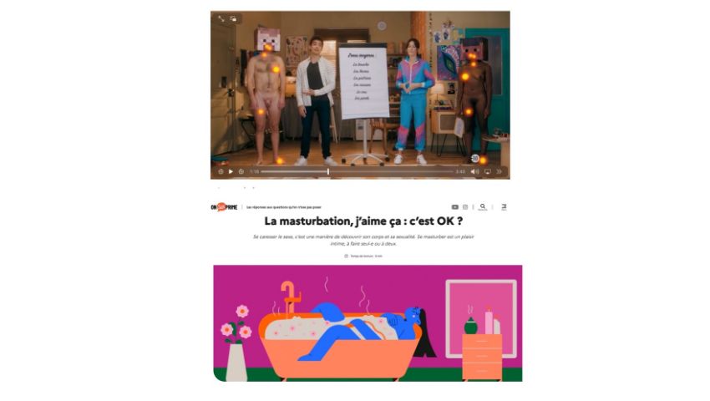Open more player options (double chevron)
Viewport: 710px width, 401px height.
click(x=499, y=172)
